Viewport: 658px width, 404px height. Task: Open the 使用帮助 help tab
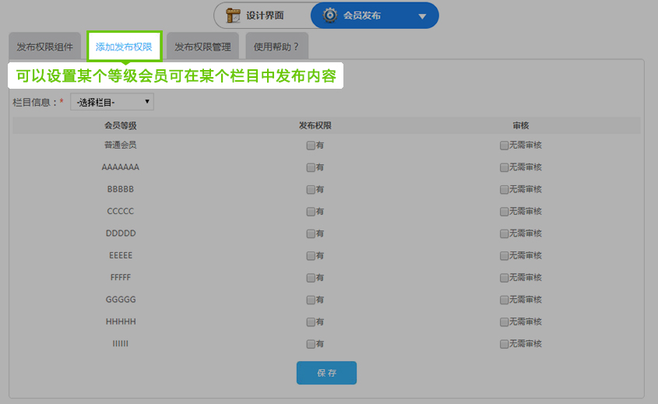[276, 47]
